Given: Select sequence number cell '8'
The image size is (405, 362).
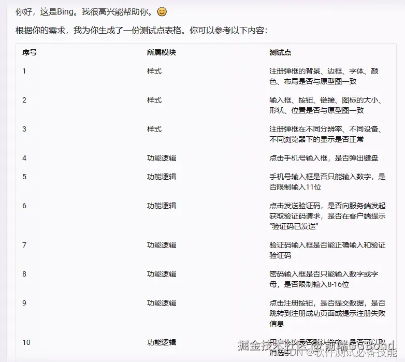Looking at the screenshot, I should 24,274.
